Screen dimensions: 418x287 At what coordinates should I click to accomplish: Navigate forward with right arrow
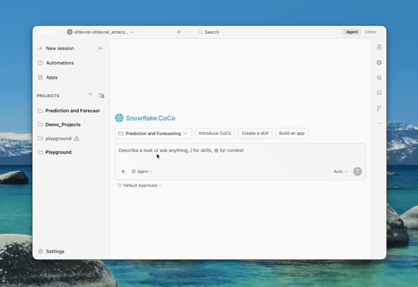(189, 32)
